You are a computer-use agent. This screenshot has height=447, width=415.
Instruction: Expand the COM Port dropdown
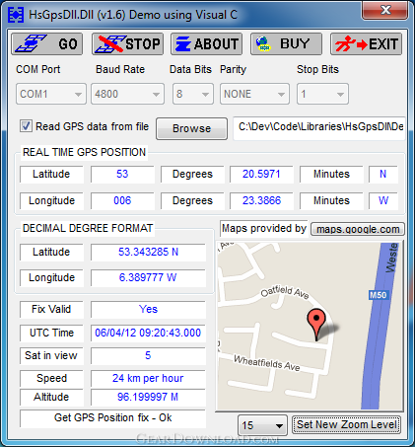(51, 94)
